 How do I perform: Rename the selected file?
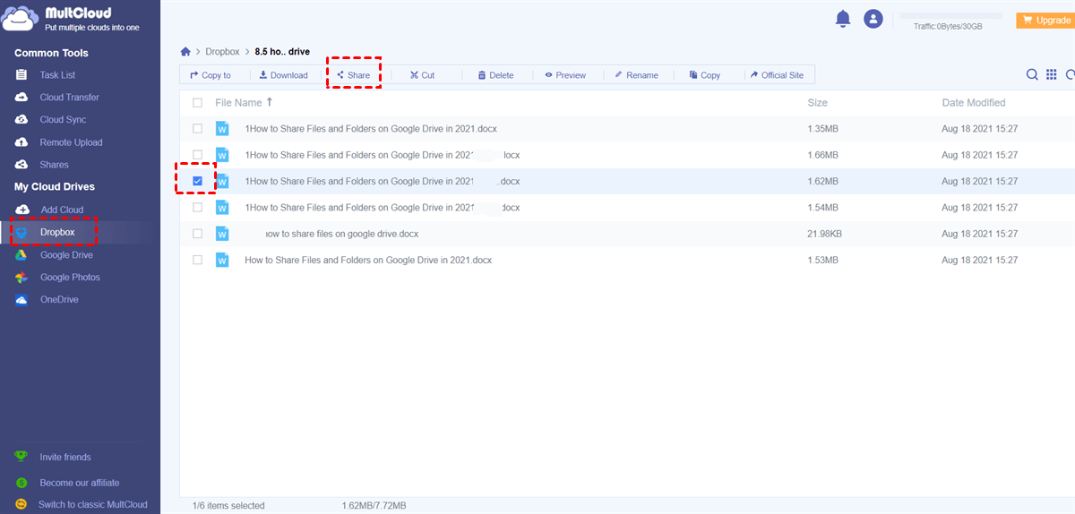click(x=636, y=75)
